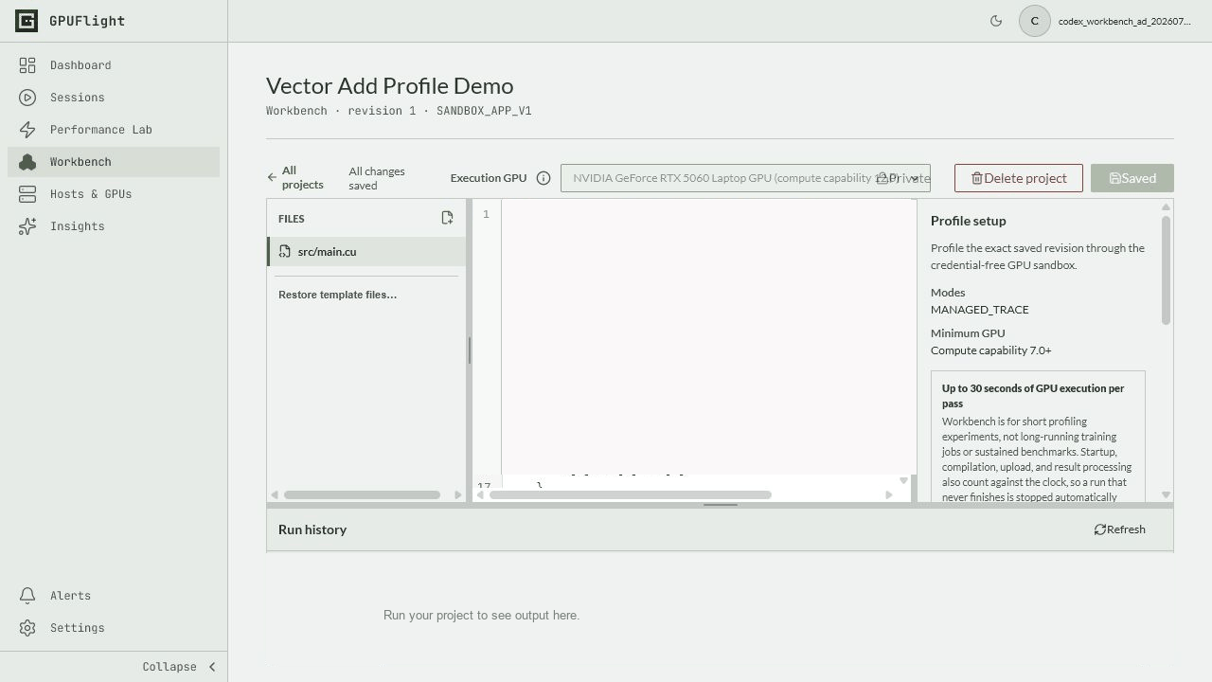This screenshot has height=682, width=1212.
Task: Click the file list horizontal scrollbar
Action: coord(362,494)
